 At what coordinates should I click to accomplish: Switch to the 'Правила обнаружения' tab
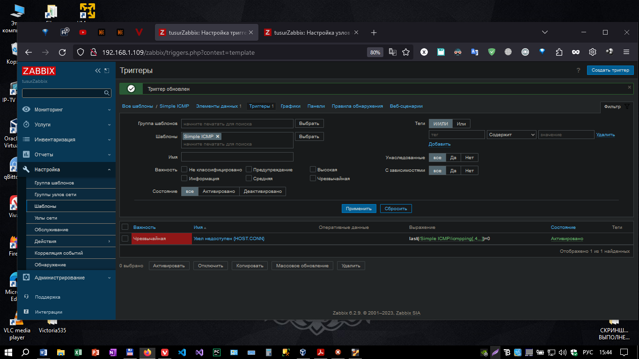coord(357,106)
